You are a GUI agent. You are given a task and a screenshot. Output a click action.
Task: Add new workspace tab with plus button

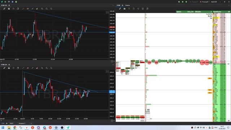31,123
